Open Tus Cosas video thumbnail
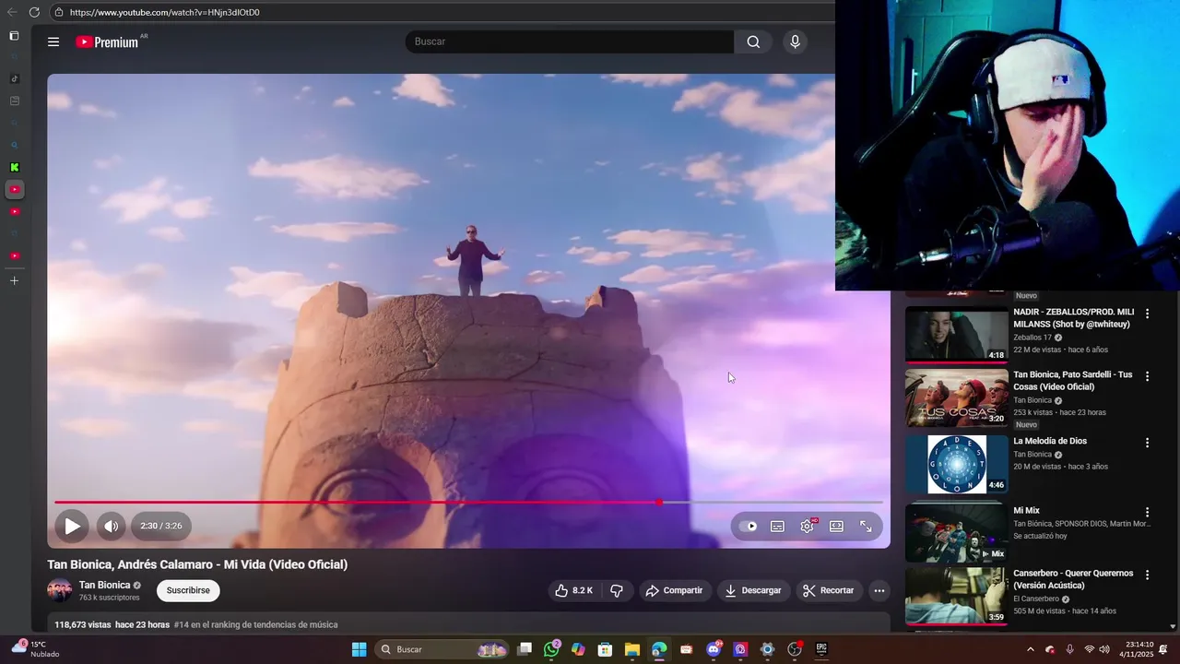1180x664 pixels. point(956,397)
